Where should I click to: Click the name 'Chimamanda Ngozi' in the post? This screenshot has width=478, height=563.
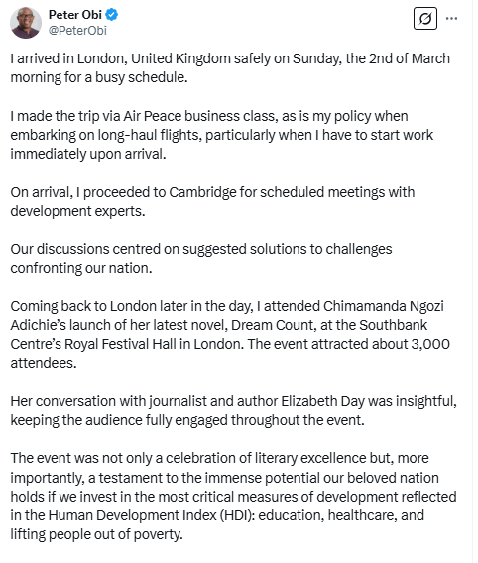[384, 306]
